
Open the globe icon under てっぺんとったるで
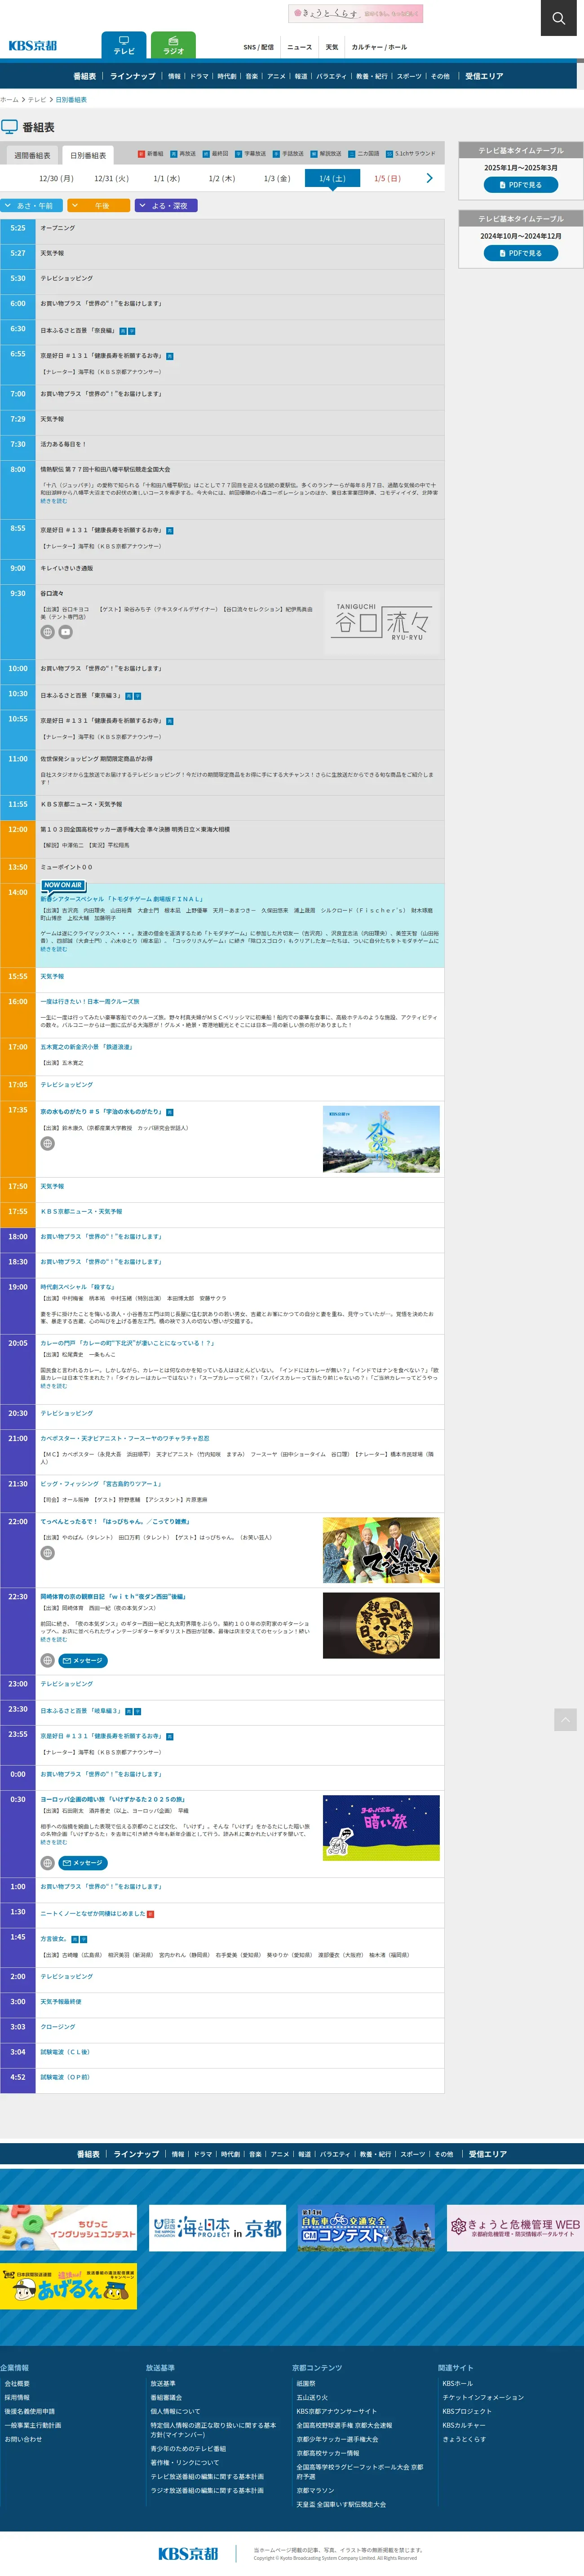tap(47, 1553)
